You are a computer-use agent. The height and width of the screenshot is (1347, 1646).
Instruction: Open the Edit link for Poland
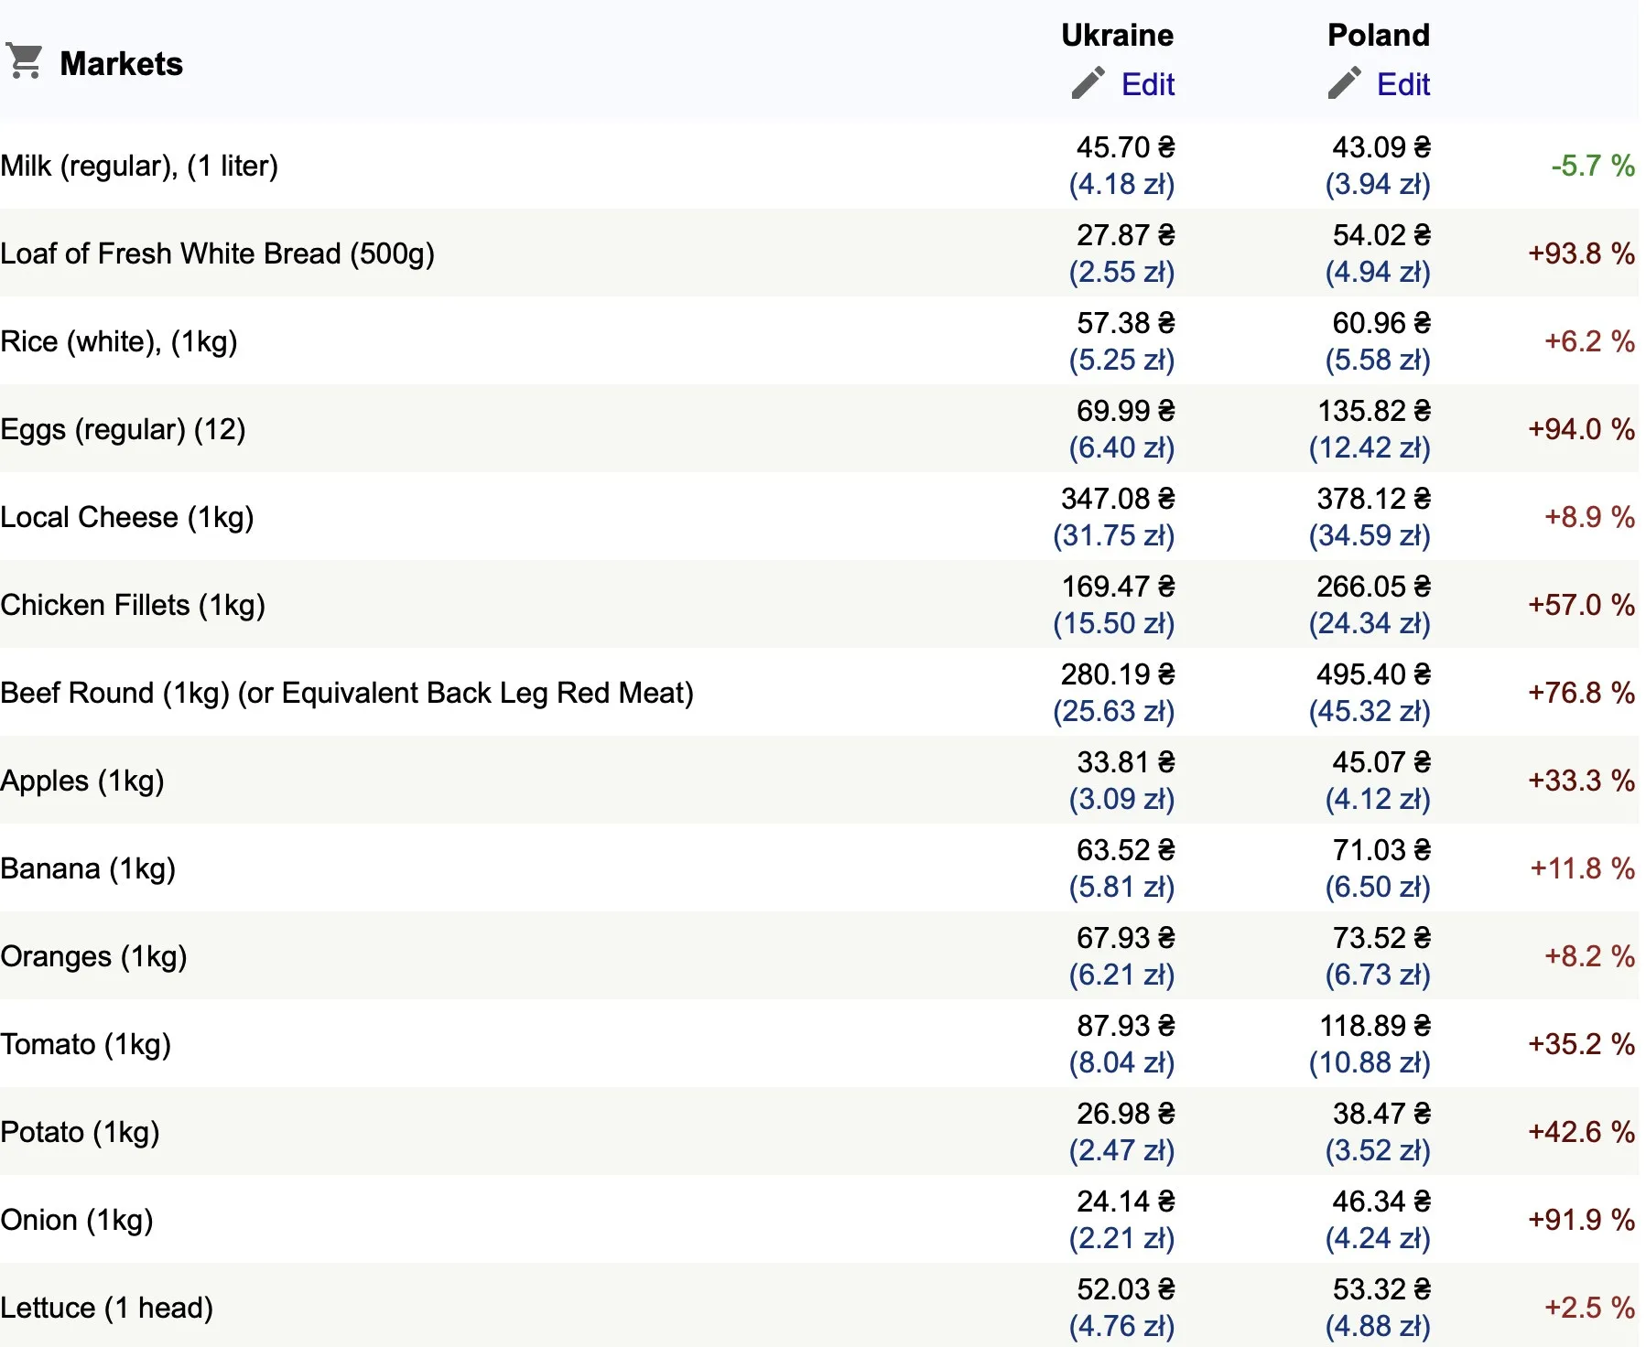click(1402, 84)
